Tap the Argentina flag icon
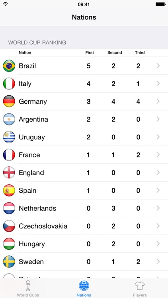Screen dimensions: 168x298 pos(9,119)
